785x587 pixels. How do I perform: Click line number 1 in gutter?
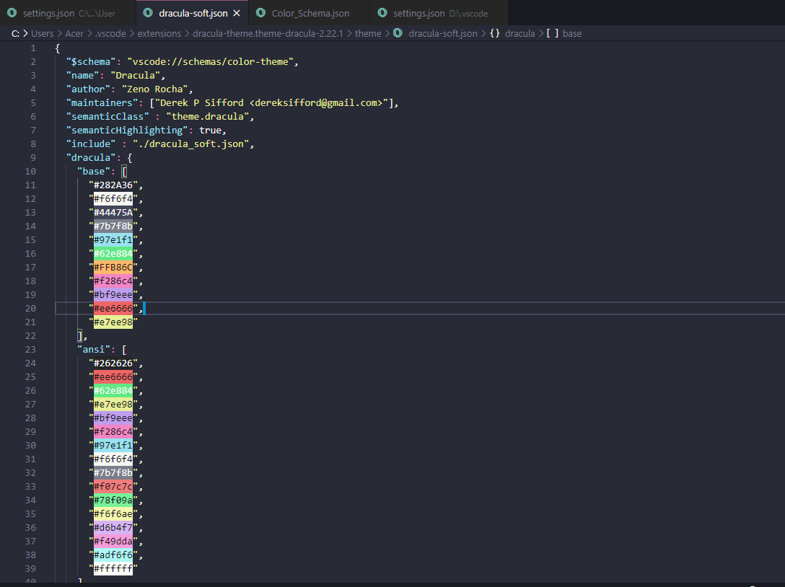(33, 48)
